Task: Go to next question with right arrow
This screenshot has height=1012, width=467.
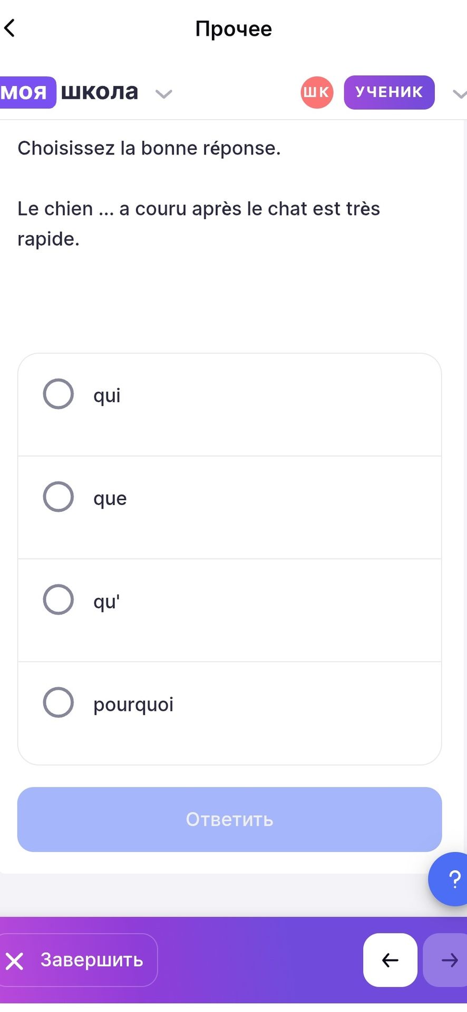Action: (x=446, y=960)
